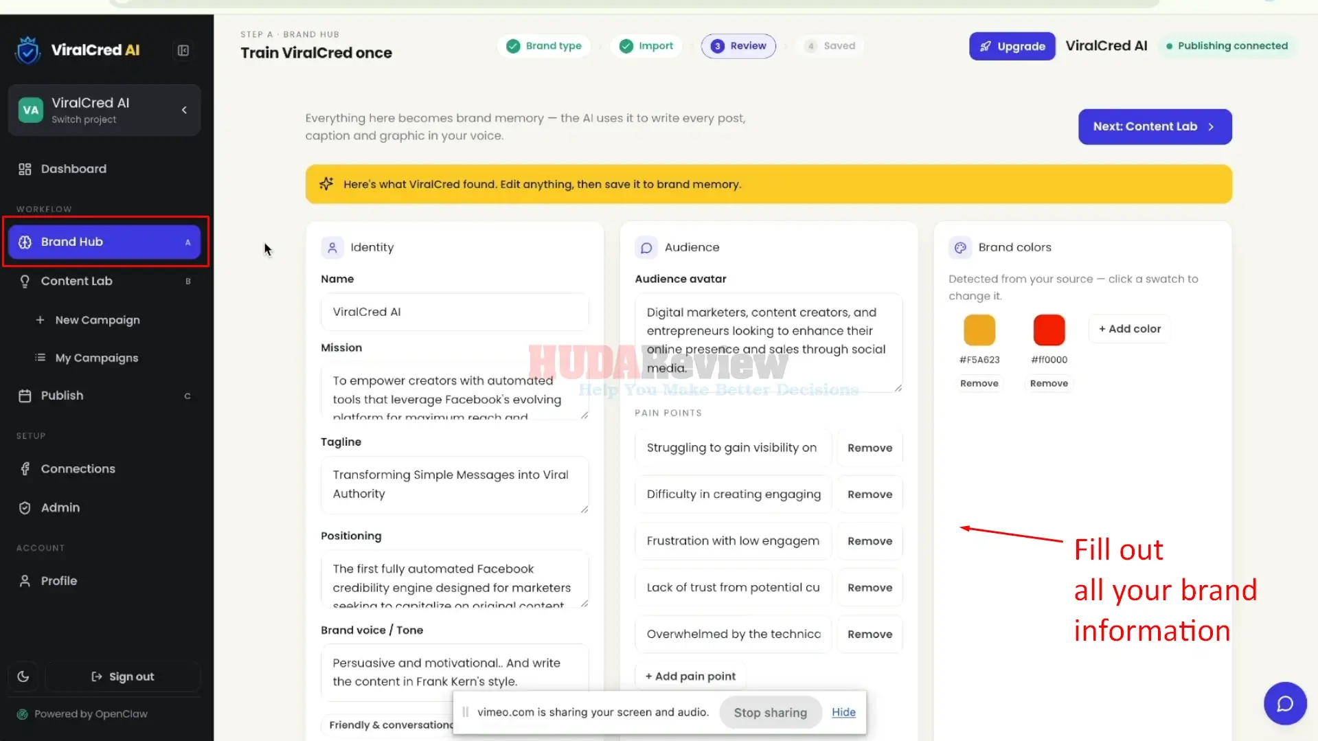Edit the Brand voice / Tone field
Viewport: 1318px width, 741px height.
tap(455, 672)
